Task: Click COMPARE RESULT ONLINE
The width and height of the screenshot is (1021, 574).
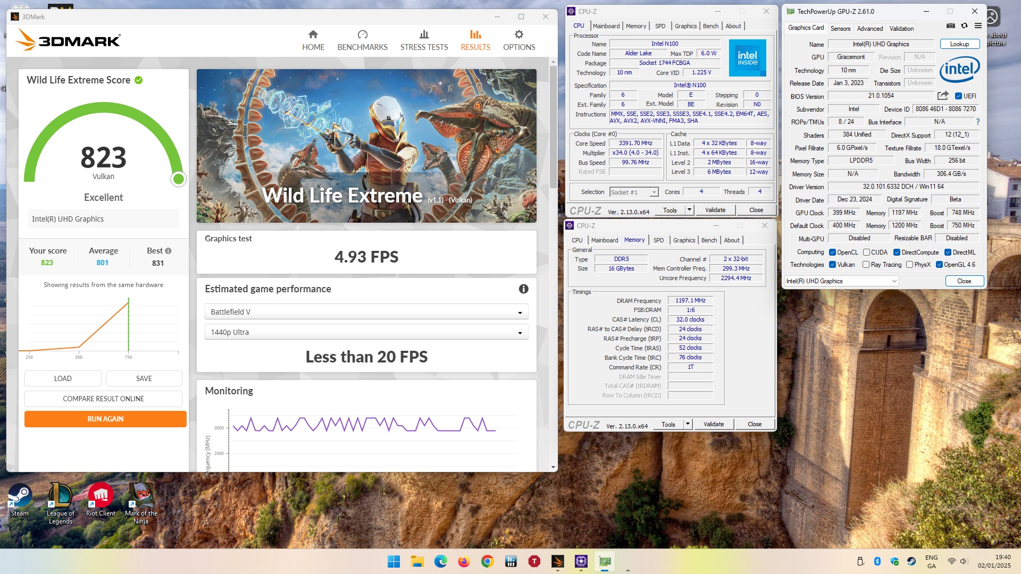Action: tap(103, 399)
